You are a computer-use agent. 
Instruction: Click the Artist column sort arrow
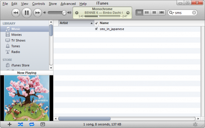[x=91, y=23]
